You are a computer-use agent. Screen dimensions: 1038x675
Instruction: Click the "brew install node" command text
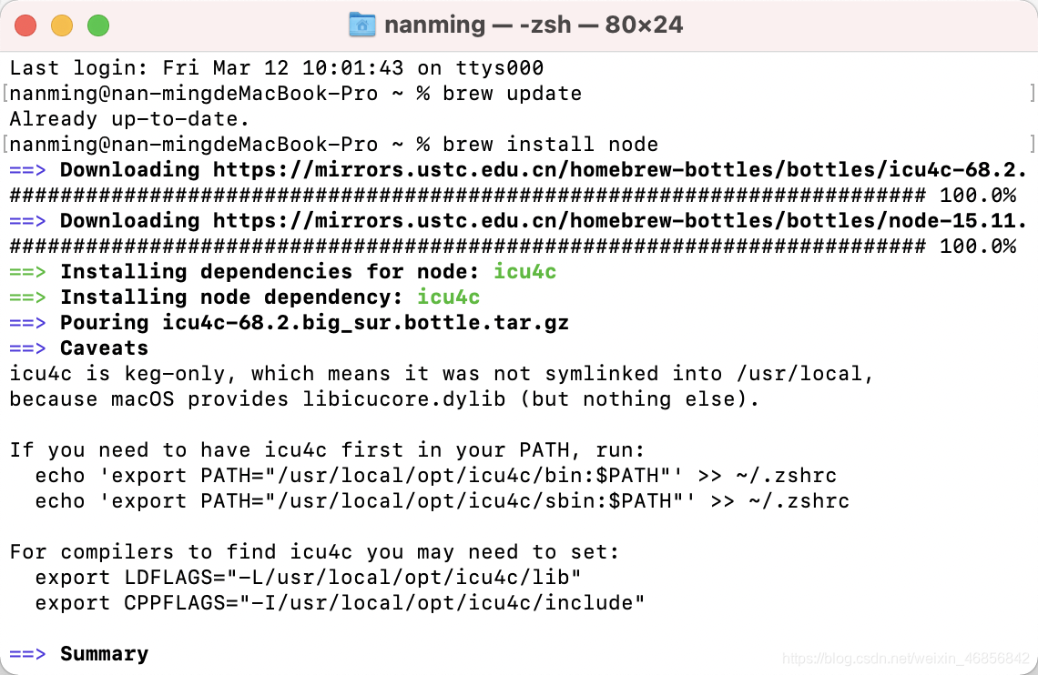(x=550, y=145)
